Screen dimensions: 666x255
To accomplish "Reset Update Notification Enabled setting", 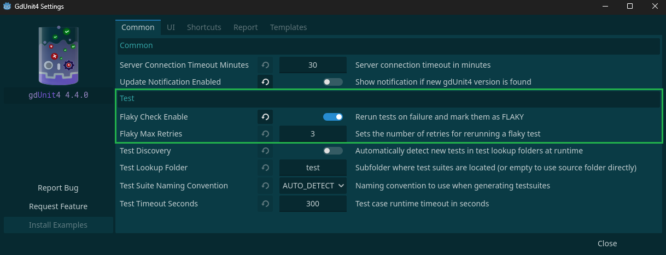I will coord(265,82).
